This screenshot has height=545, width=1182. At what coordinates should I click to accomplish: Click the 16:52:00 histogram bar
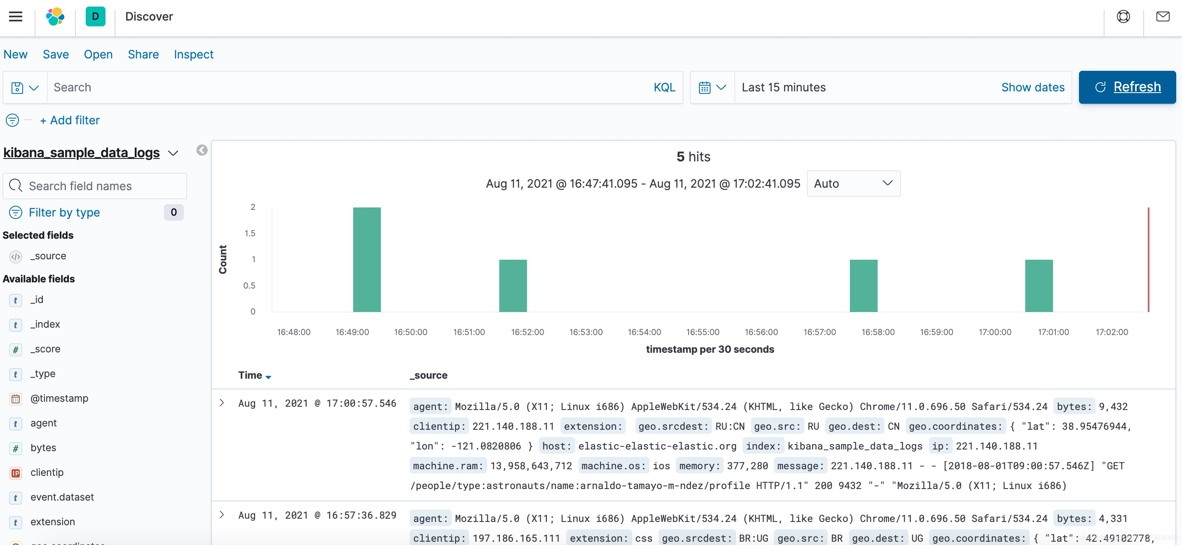pos(513,286)
